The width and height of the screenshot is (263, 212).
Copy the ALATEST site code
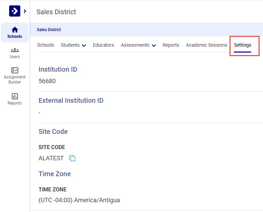click(x=72, y=158)
